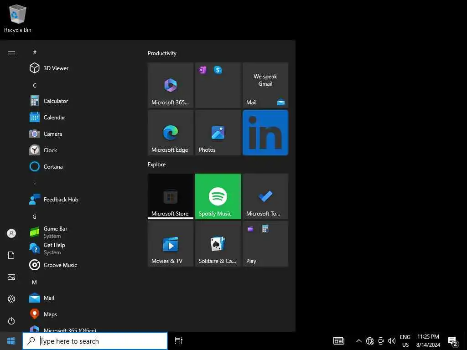This screenshot has height=350, width=467.
Task: Open the Microsoft To Do tile
Action: coord(265,196)
